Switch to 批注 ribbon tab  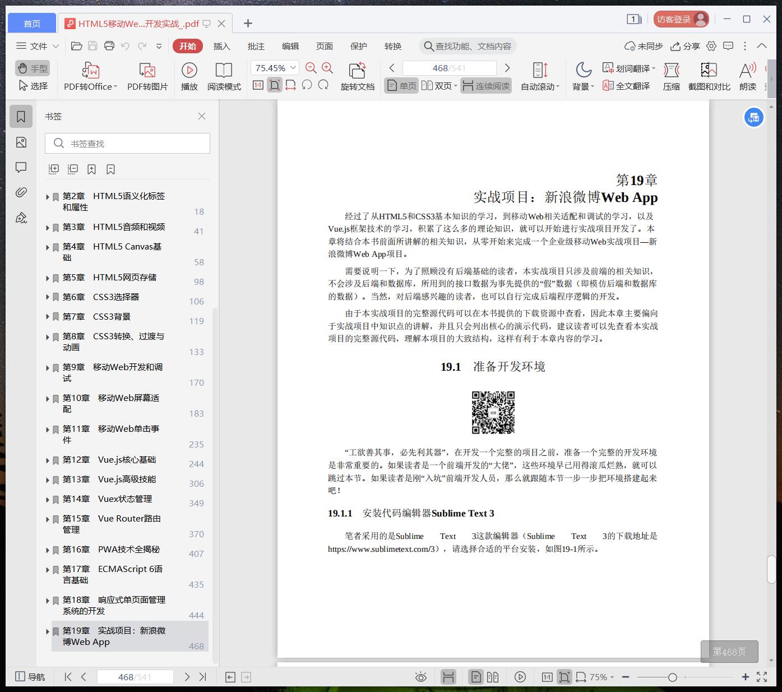coord(256,46)
